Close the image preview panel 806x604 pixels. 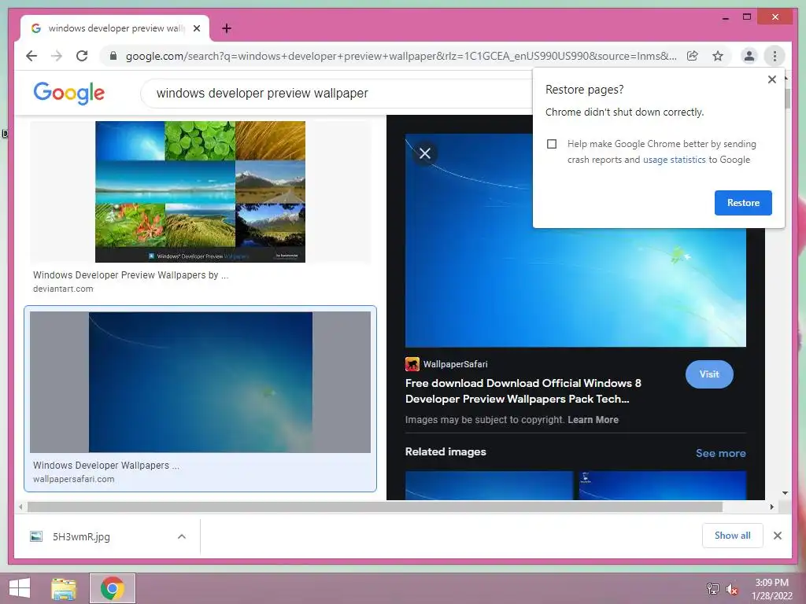point(424,153)
